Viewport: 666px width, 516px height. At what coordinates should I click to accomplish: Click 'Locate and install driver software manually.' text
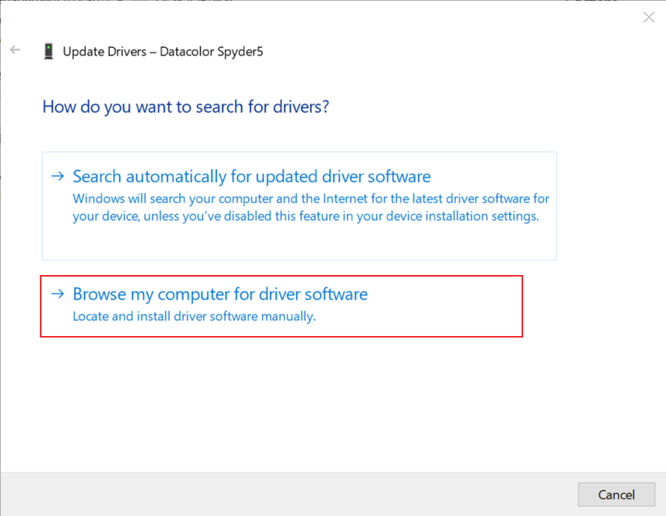click(195, 317)
